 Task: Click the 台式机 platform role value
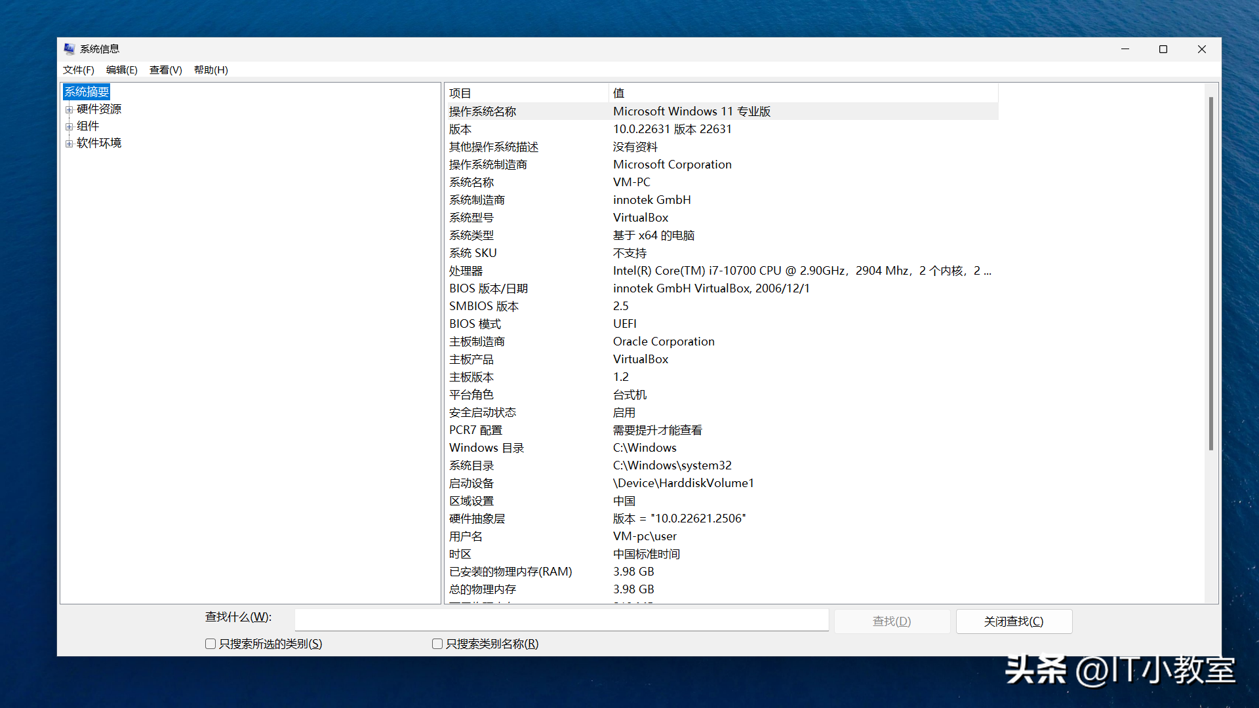pos(629,395)
